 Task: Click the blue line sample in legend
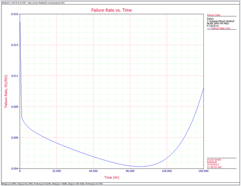pos(209,28)
